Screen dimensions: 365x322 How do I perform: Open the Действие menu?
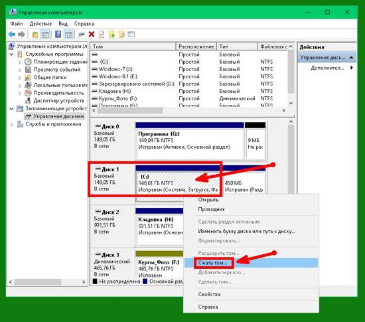pos(40,23)
